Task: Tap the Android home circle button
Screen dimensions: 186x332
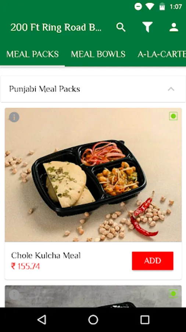Action: [93, 319]
